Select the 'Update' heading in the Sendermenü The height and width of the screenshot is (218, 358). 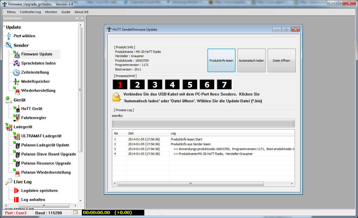14,27
